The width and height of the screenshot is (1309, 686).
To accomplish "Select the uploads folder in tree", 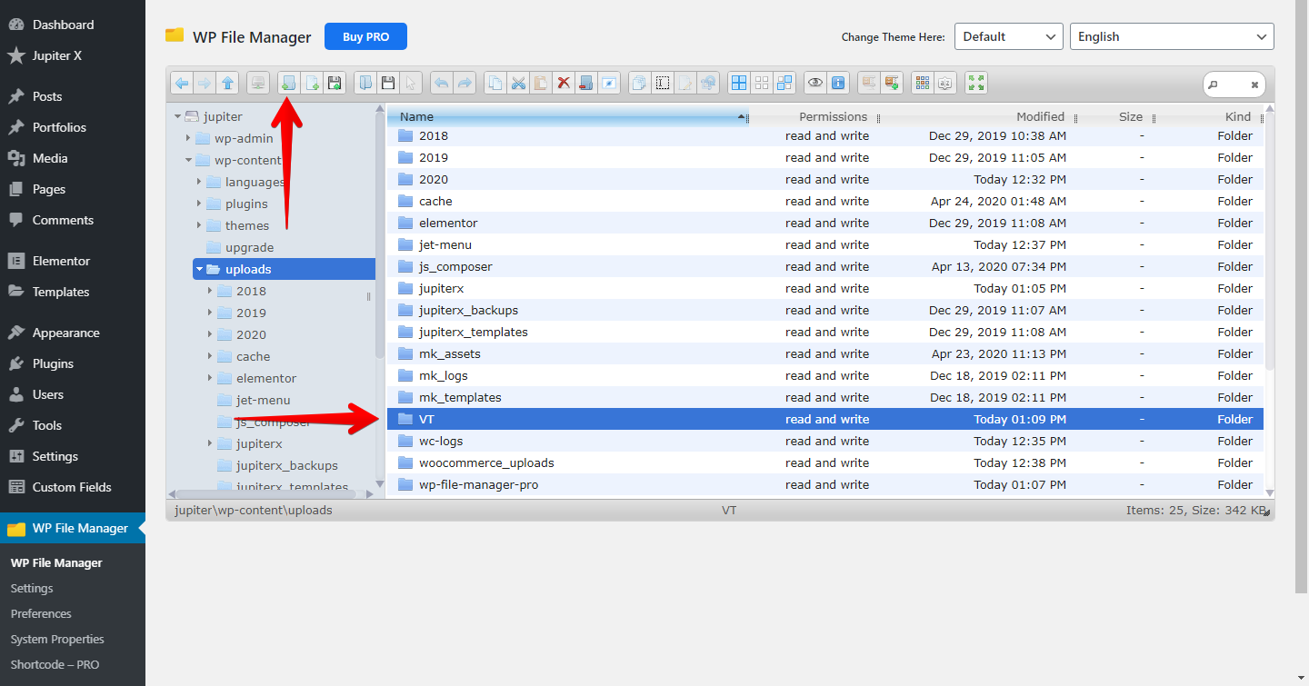I will [284, 269].
